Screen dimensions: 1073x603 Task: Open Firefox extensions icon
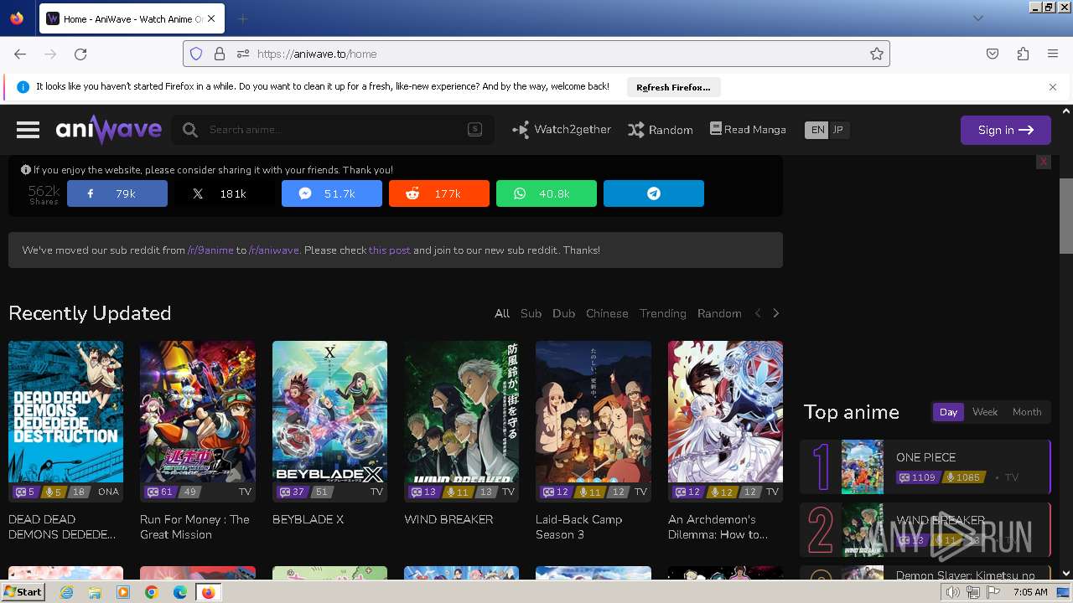point(1023,54)
